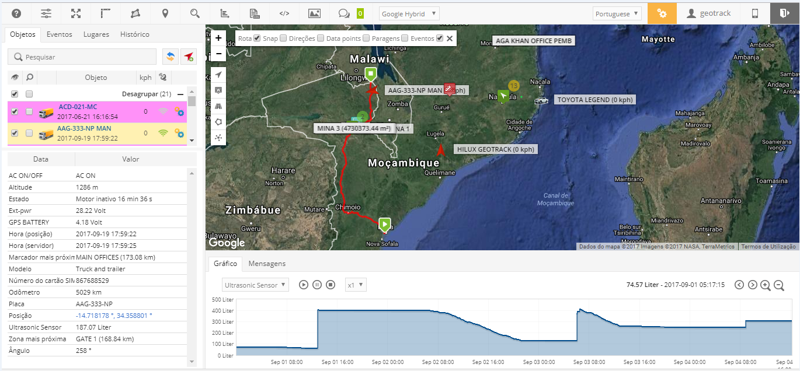Viewport: 800px width, 371px height.
Task: Toggle the Data points checkbox
Action: click(366, 38)
